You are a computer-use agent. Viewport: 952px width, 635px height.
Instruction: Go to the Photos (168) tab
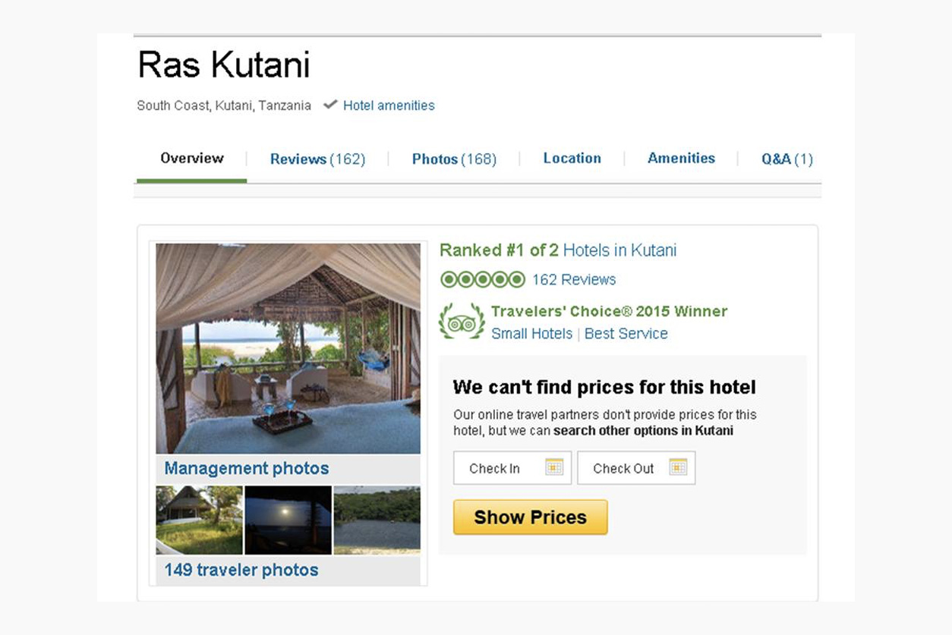[454, 159]
